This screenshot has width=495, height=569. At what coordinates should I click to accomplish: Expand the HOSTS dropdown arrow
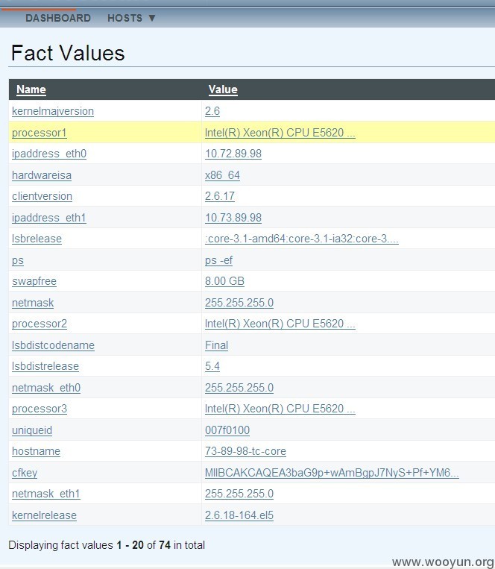point(152,18)
